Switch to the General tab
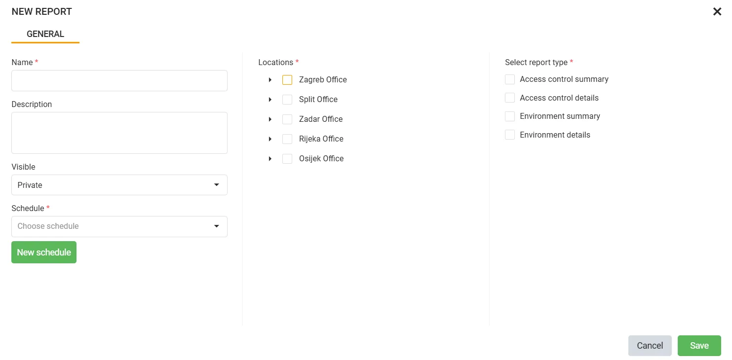732x360 pixels. (45, 34)
